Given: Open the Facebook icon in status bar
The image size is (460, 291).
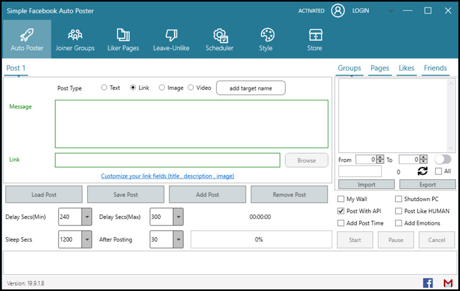Looking at the screenshot, I should 428,283.
